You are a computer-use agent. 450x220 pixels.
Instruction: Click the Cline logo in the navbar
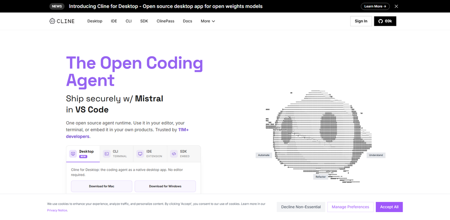[62, 21]
